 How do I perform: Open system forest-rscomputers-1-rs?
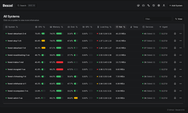click(x=18, y=91)
